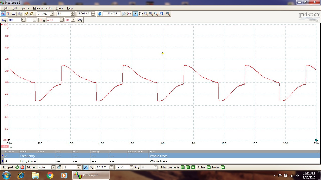Switch to Persistence mode icon
This screenshot has width=321, height=180.
pyautogui.click(x=8, y=14)
